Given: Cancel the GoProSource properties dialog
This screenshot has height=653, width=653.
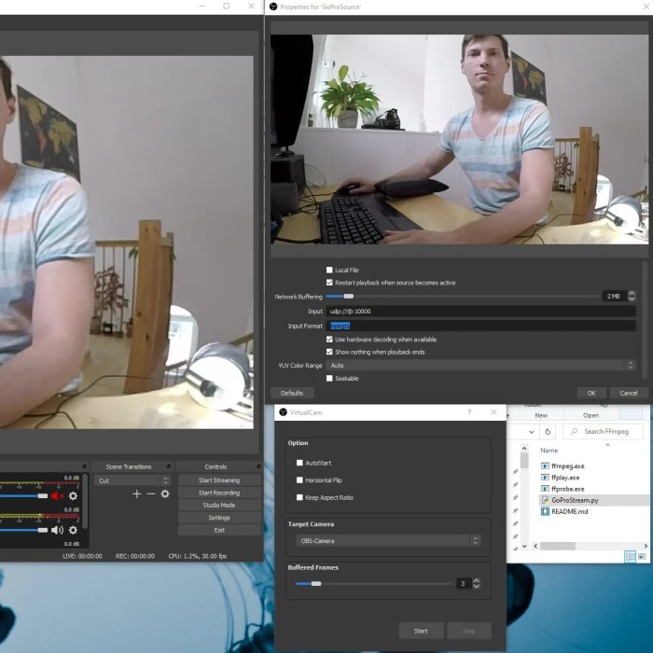Looking at the screenshot, I should (x=629, y=393).
